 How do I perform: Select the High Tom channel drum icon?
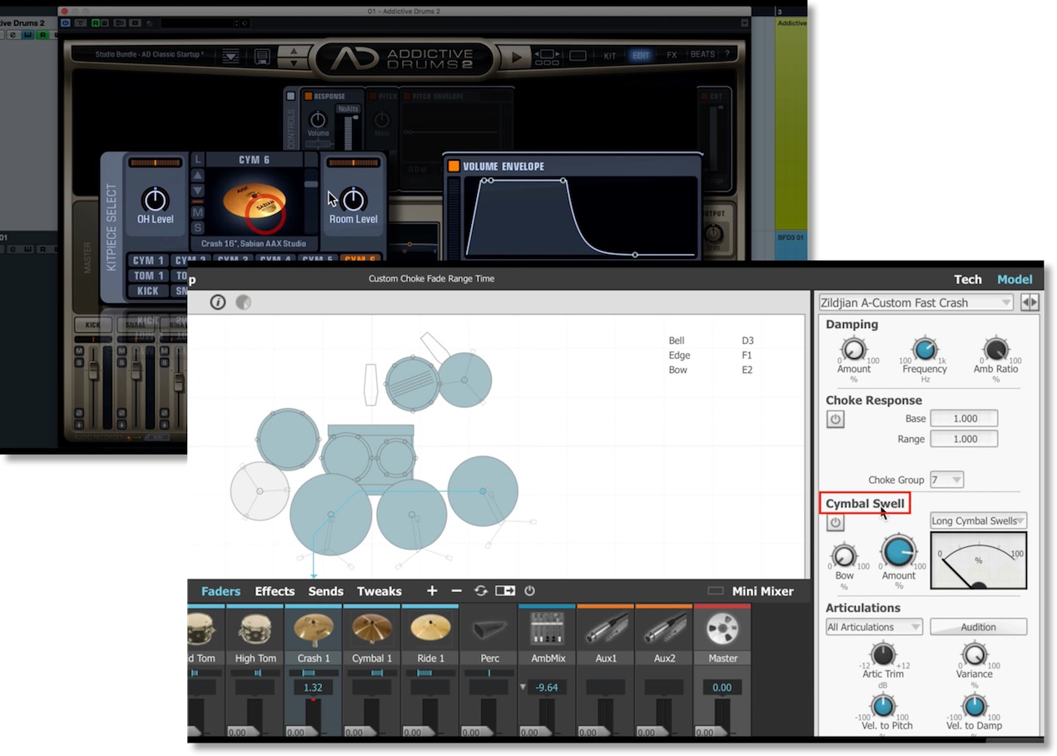tap(255, 630)
